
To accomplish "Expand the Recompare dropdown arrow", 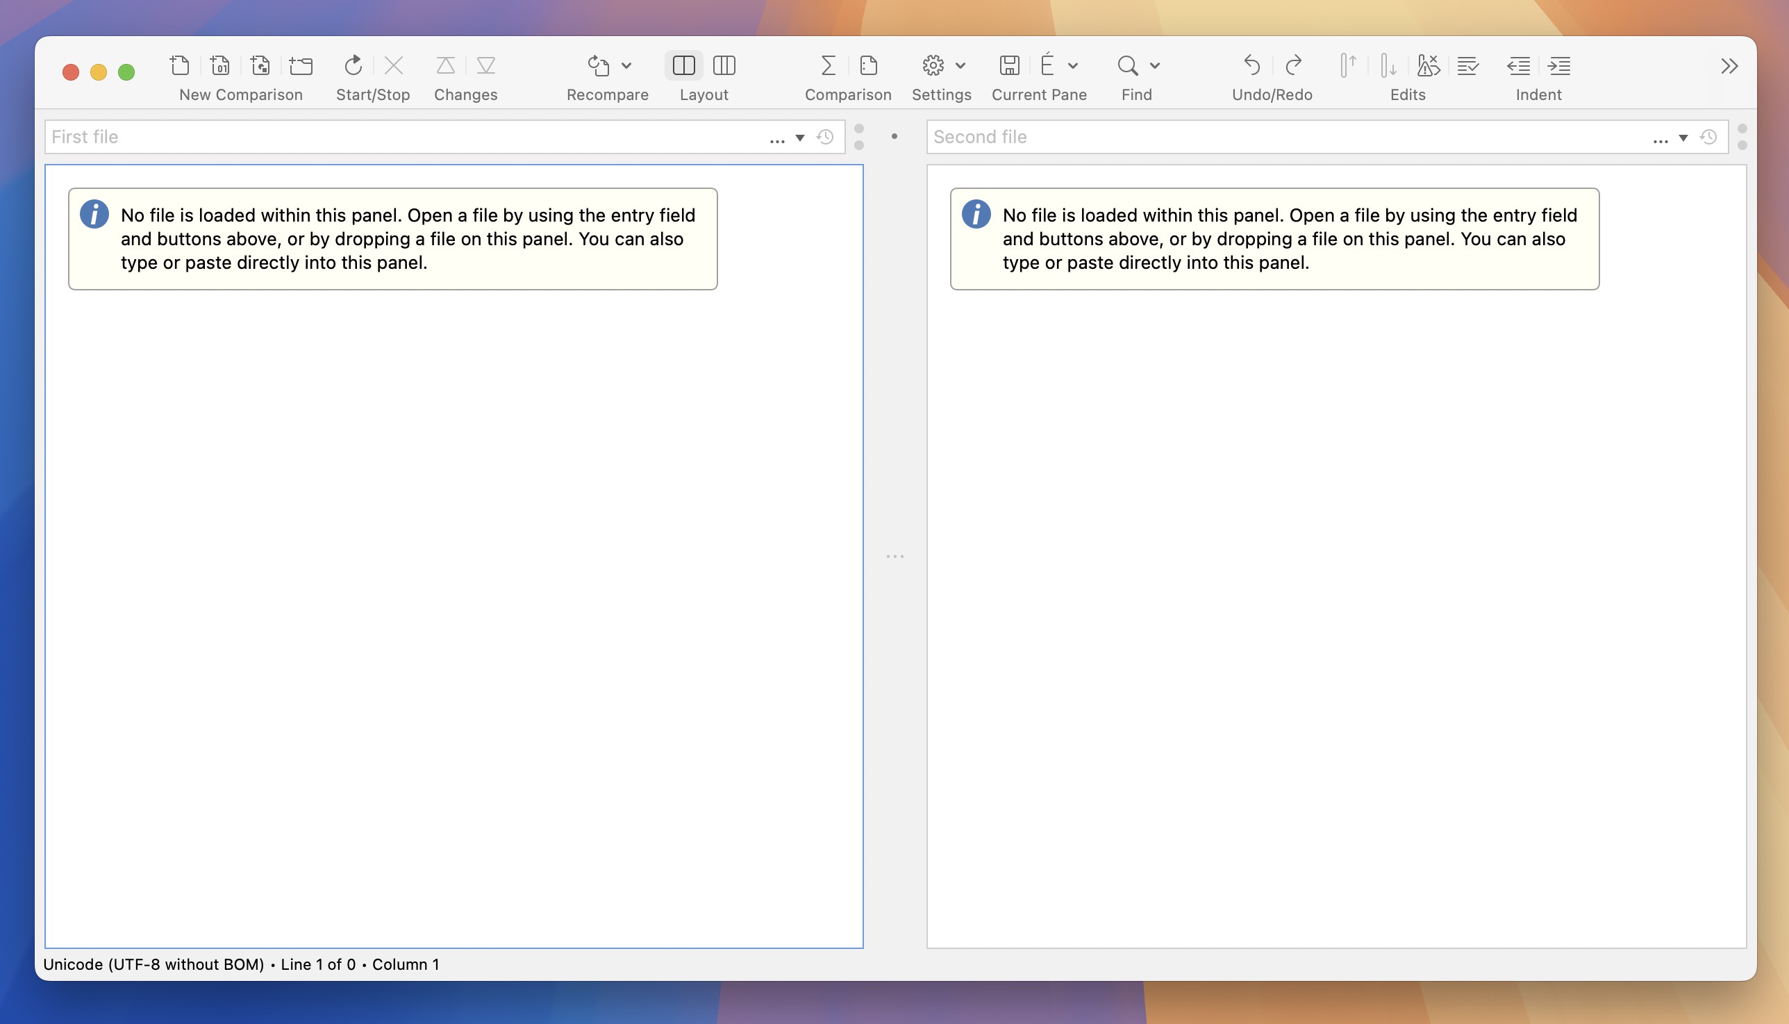I will tap(626, 65).
